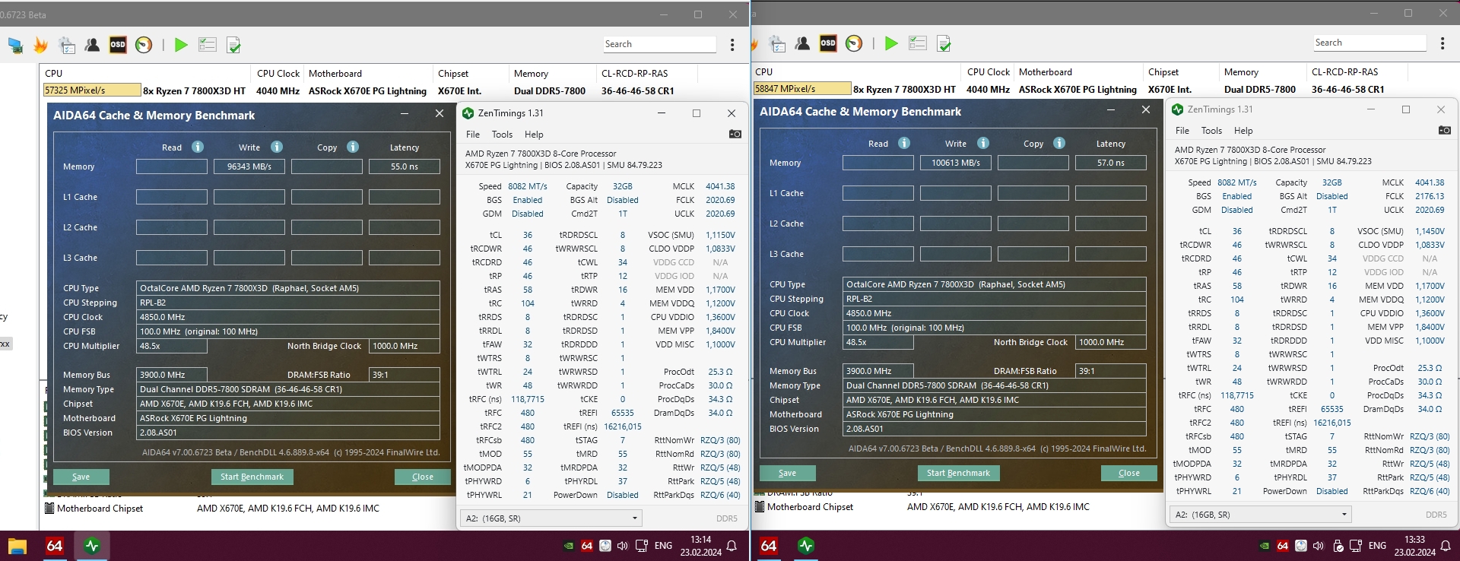This screenshot has height=561, width=1460.
Task: Open the Help menu in left ZenTimings
Action: [534, 135]
